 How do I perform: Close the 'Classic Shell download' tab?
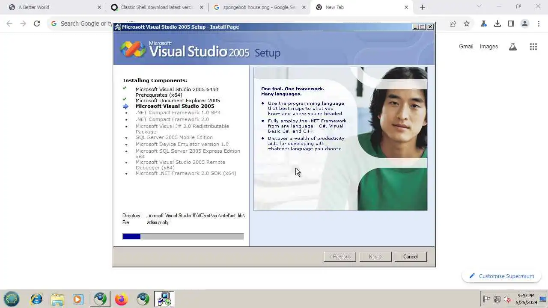click(x=202, y=7)
